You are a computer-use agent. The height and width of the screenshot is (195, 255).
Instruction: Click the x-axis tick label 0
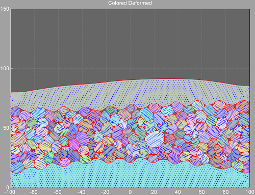(130, 192)
